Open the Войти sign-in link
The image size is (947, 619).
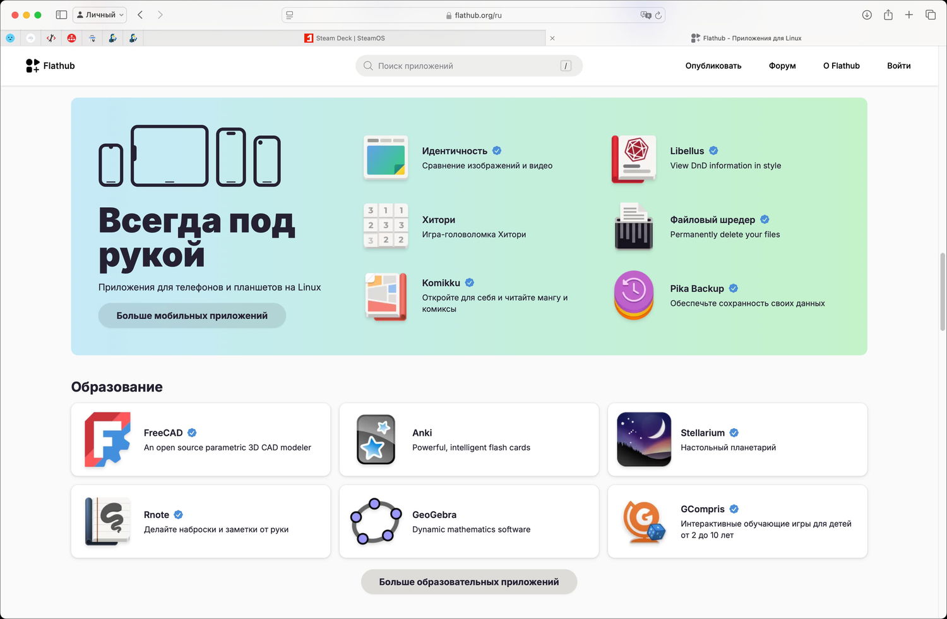[898, 66]
